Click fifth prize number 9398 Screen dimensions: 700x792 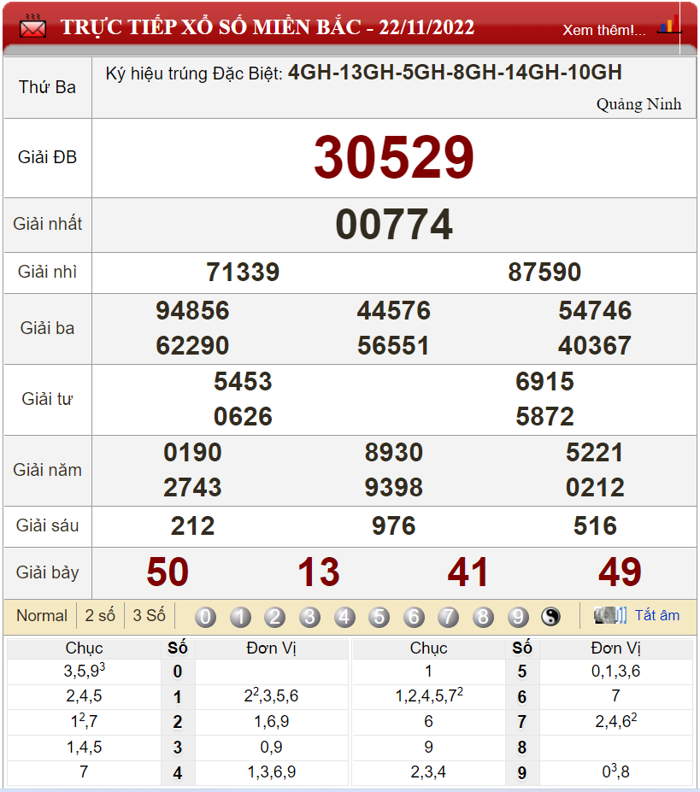click(x=394, y=488)
